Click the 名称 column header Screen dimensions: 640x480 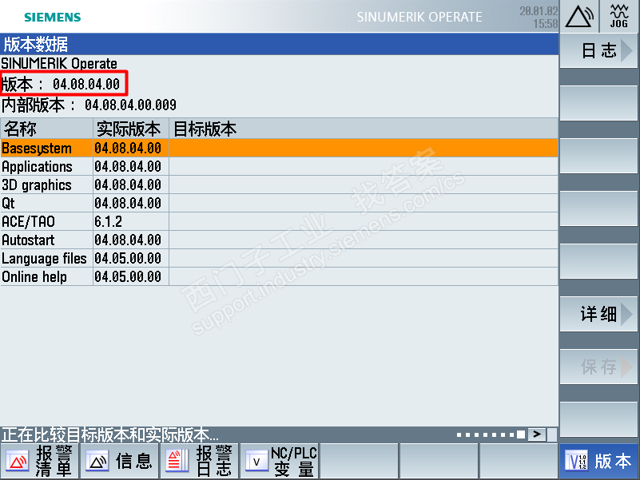coord(46,129)
